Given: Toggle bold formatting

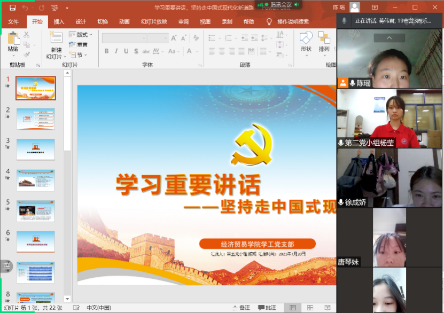Looking at the screenshot, I should (107, 51).
